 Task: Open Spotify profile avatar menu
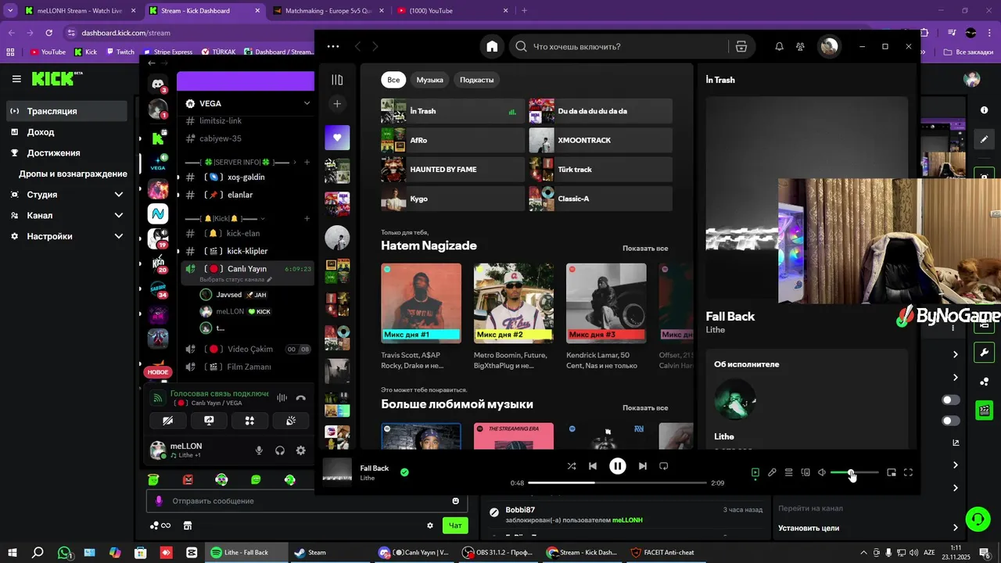point(829,46)
